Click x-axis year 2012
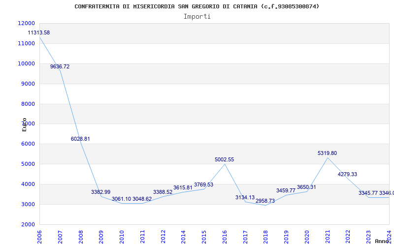This screenshot has width=394, height=246. [163, 237]
